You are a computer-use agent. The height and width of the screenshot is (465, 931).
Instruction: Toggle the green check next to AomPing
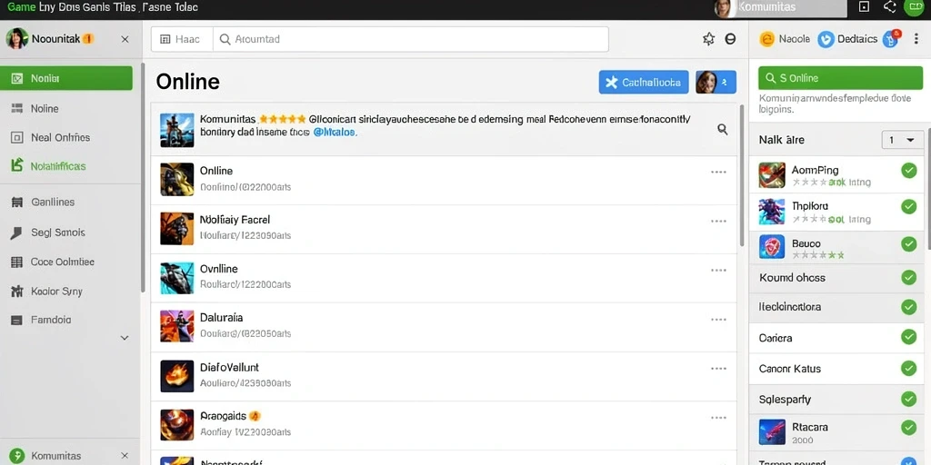908,171
